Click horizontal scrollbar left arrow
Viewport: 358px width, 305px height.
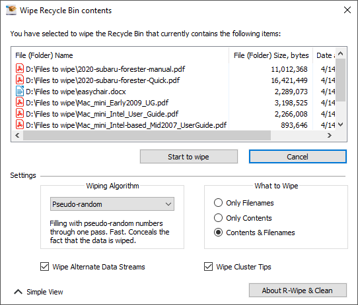17,135
